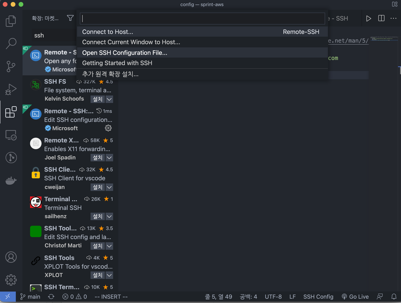Change UTF-8 file encoding
The image size is (401, 303).
[x=273, y=297]
